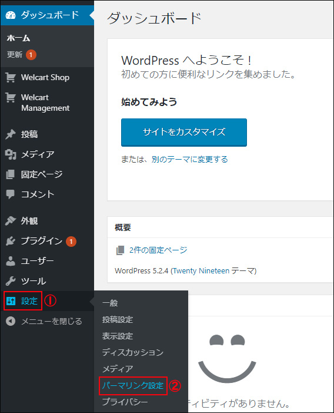The image size is (334, 413).
Task: Click the pushpin icon beside 投稿
Action: (11, 134)
